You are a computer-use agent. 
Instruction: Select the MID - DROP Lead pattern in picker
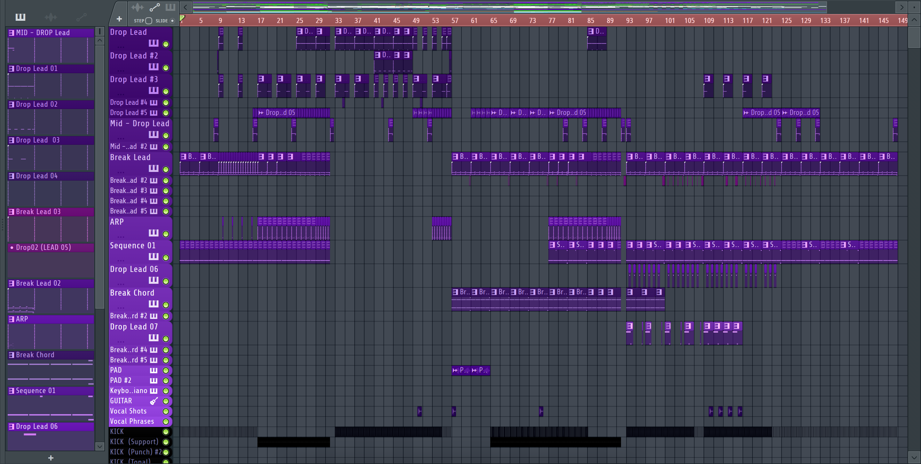[51, 33]
